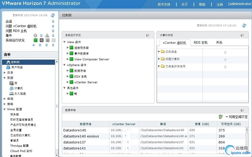
Task: Open the 问题 vCenter 虚拟机 count link
Action: [x=53, y=26]
